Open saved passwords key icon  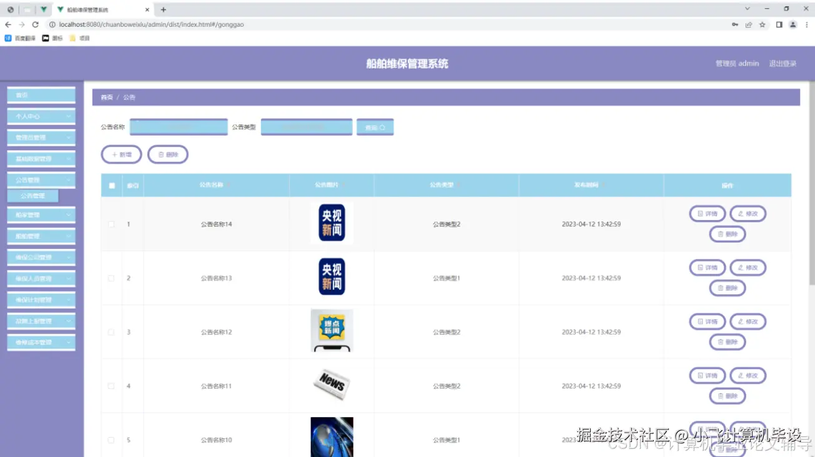[x=735, y=24]
